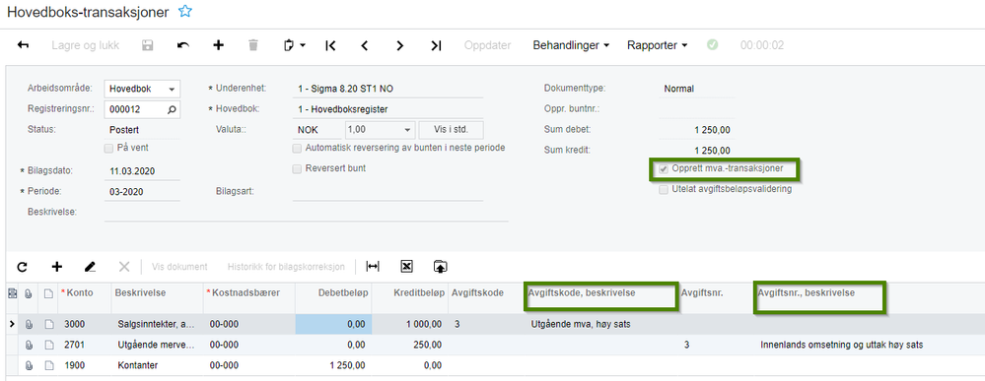Click Vis dokument button

point(179,267)
